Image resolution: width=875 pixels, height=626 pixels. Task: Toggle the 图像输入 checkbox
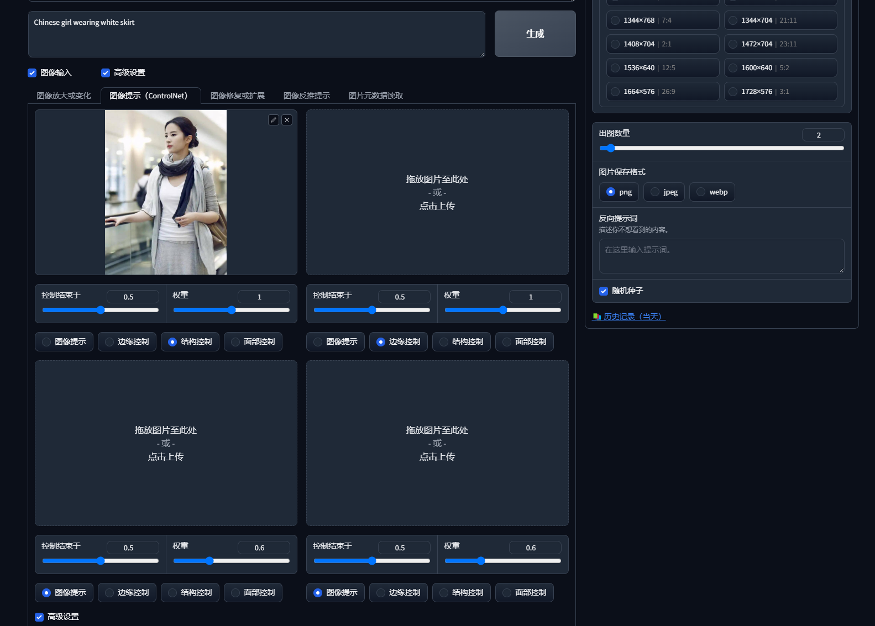[32, 72]
